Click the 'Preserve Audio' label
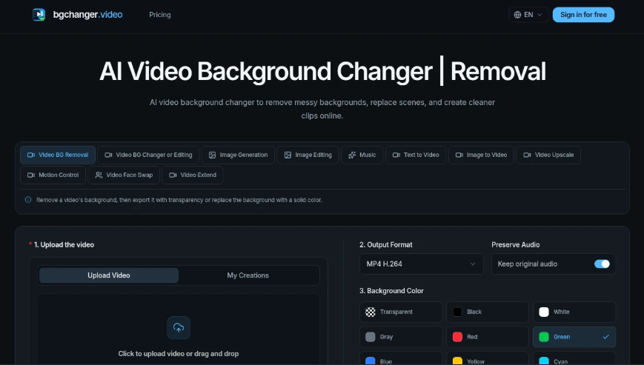Screen dimensions: 644x365 [516, 245]
